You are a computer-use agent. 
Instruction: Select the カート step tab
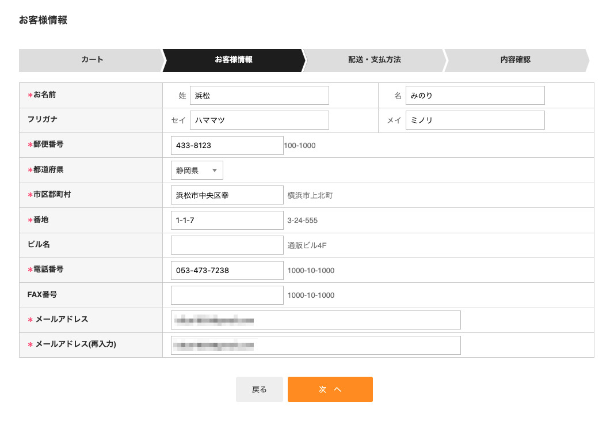[x=92, y=60]
